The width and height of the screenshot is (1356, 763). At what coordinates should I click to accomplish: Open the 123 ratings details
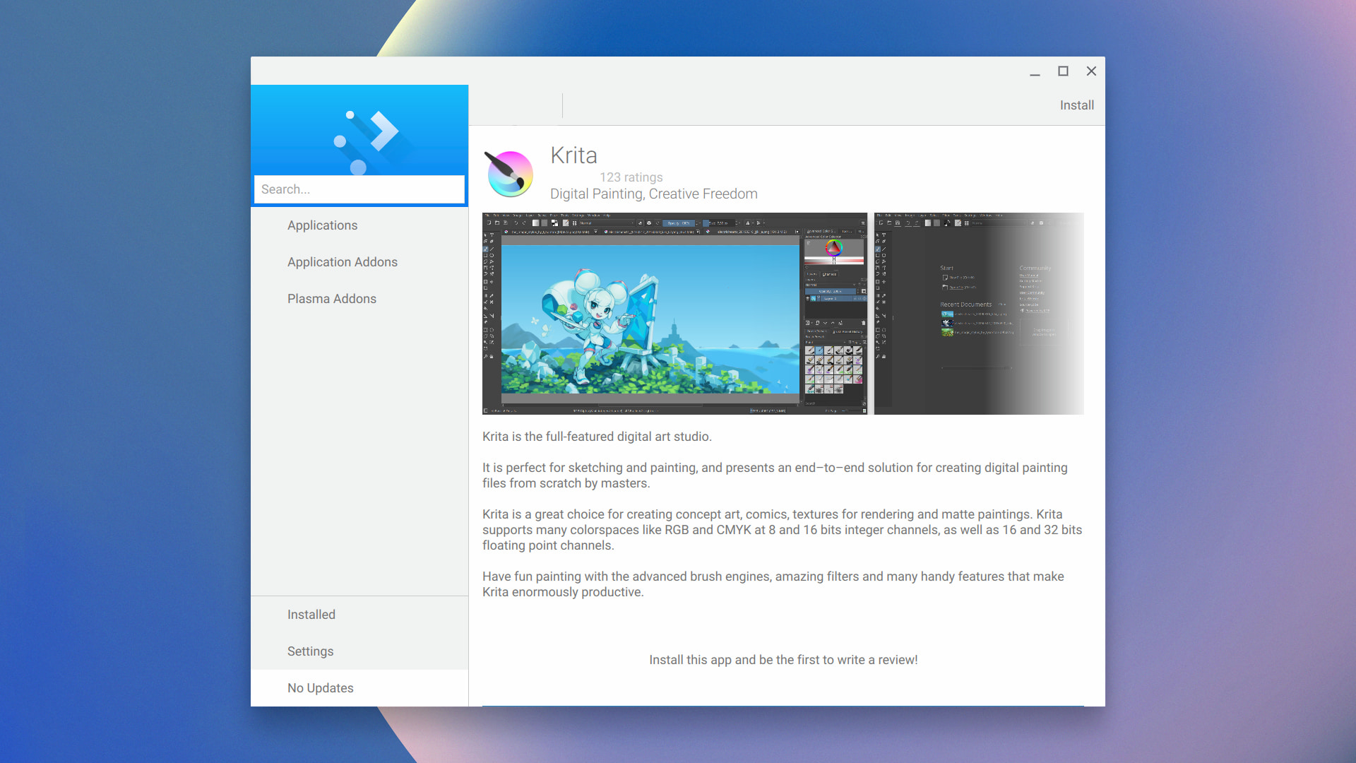coord(631,177)
